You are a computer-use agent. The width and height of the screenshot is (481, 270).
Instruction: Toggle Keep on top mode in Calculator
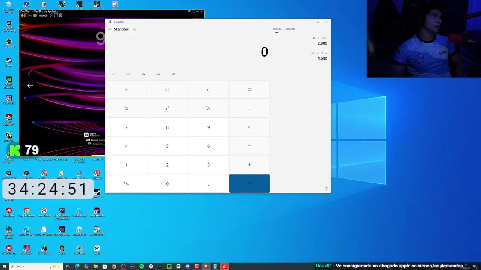(x=135, y=29)
